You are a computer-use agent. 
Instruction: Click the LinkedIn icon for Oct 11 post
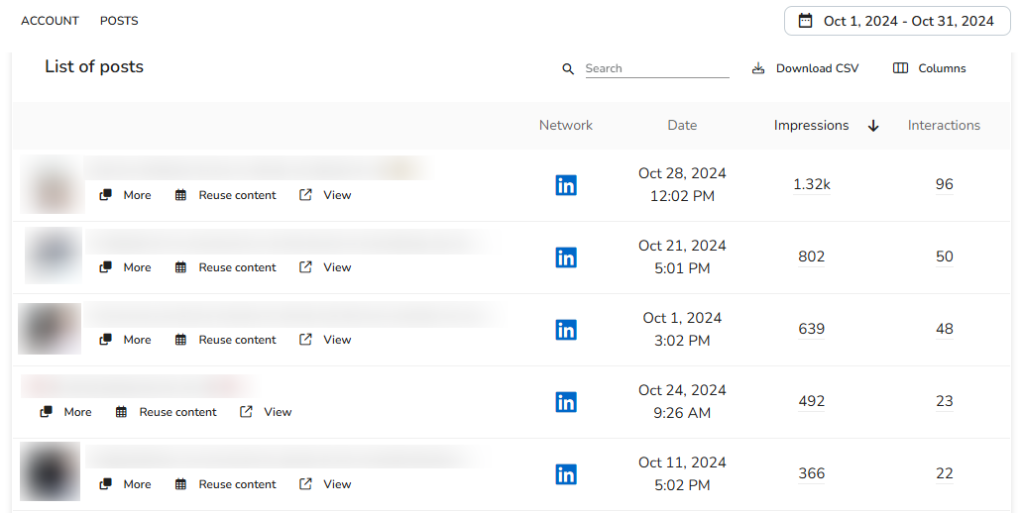coord(566,474)
